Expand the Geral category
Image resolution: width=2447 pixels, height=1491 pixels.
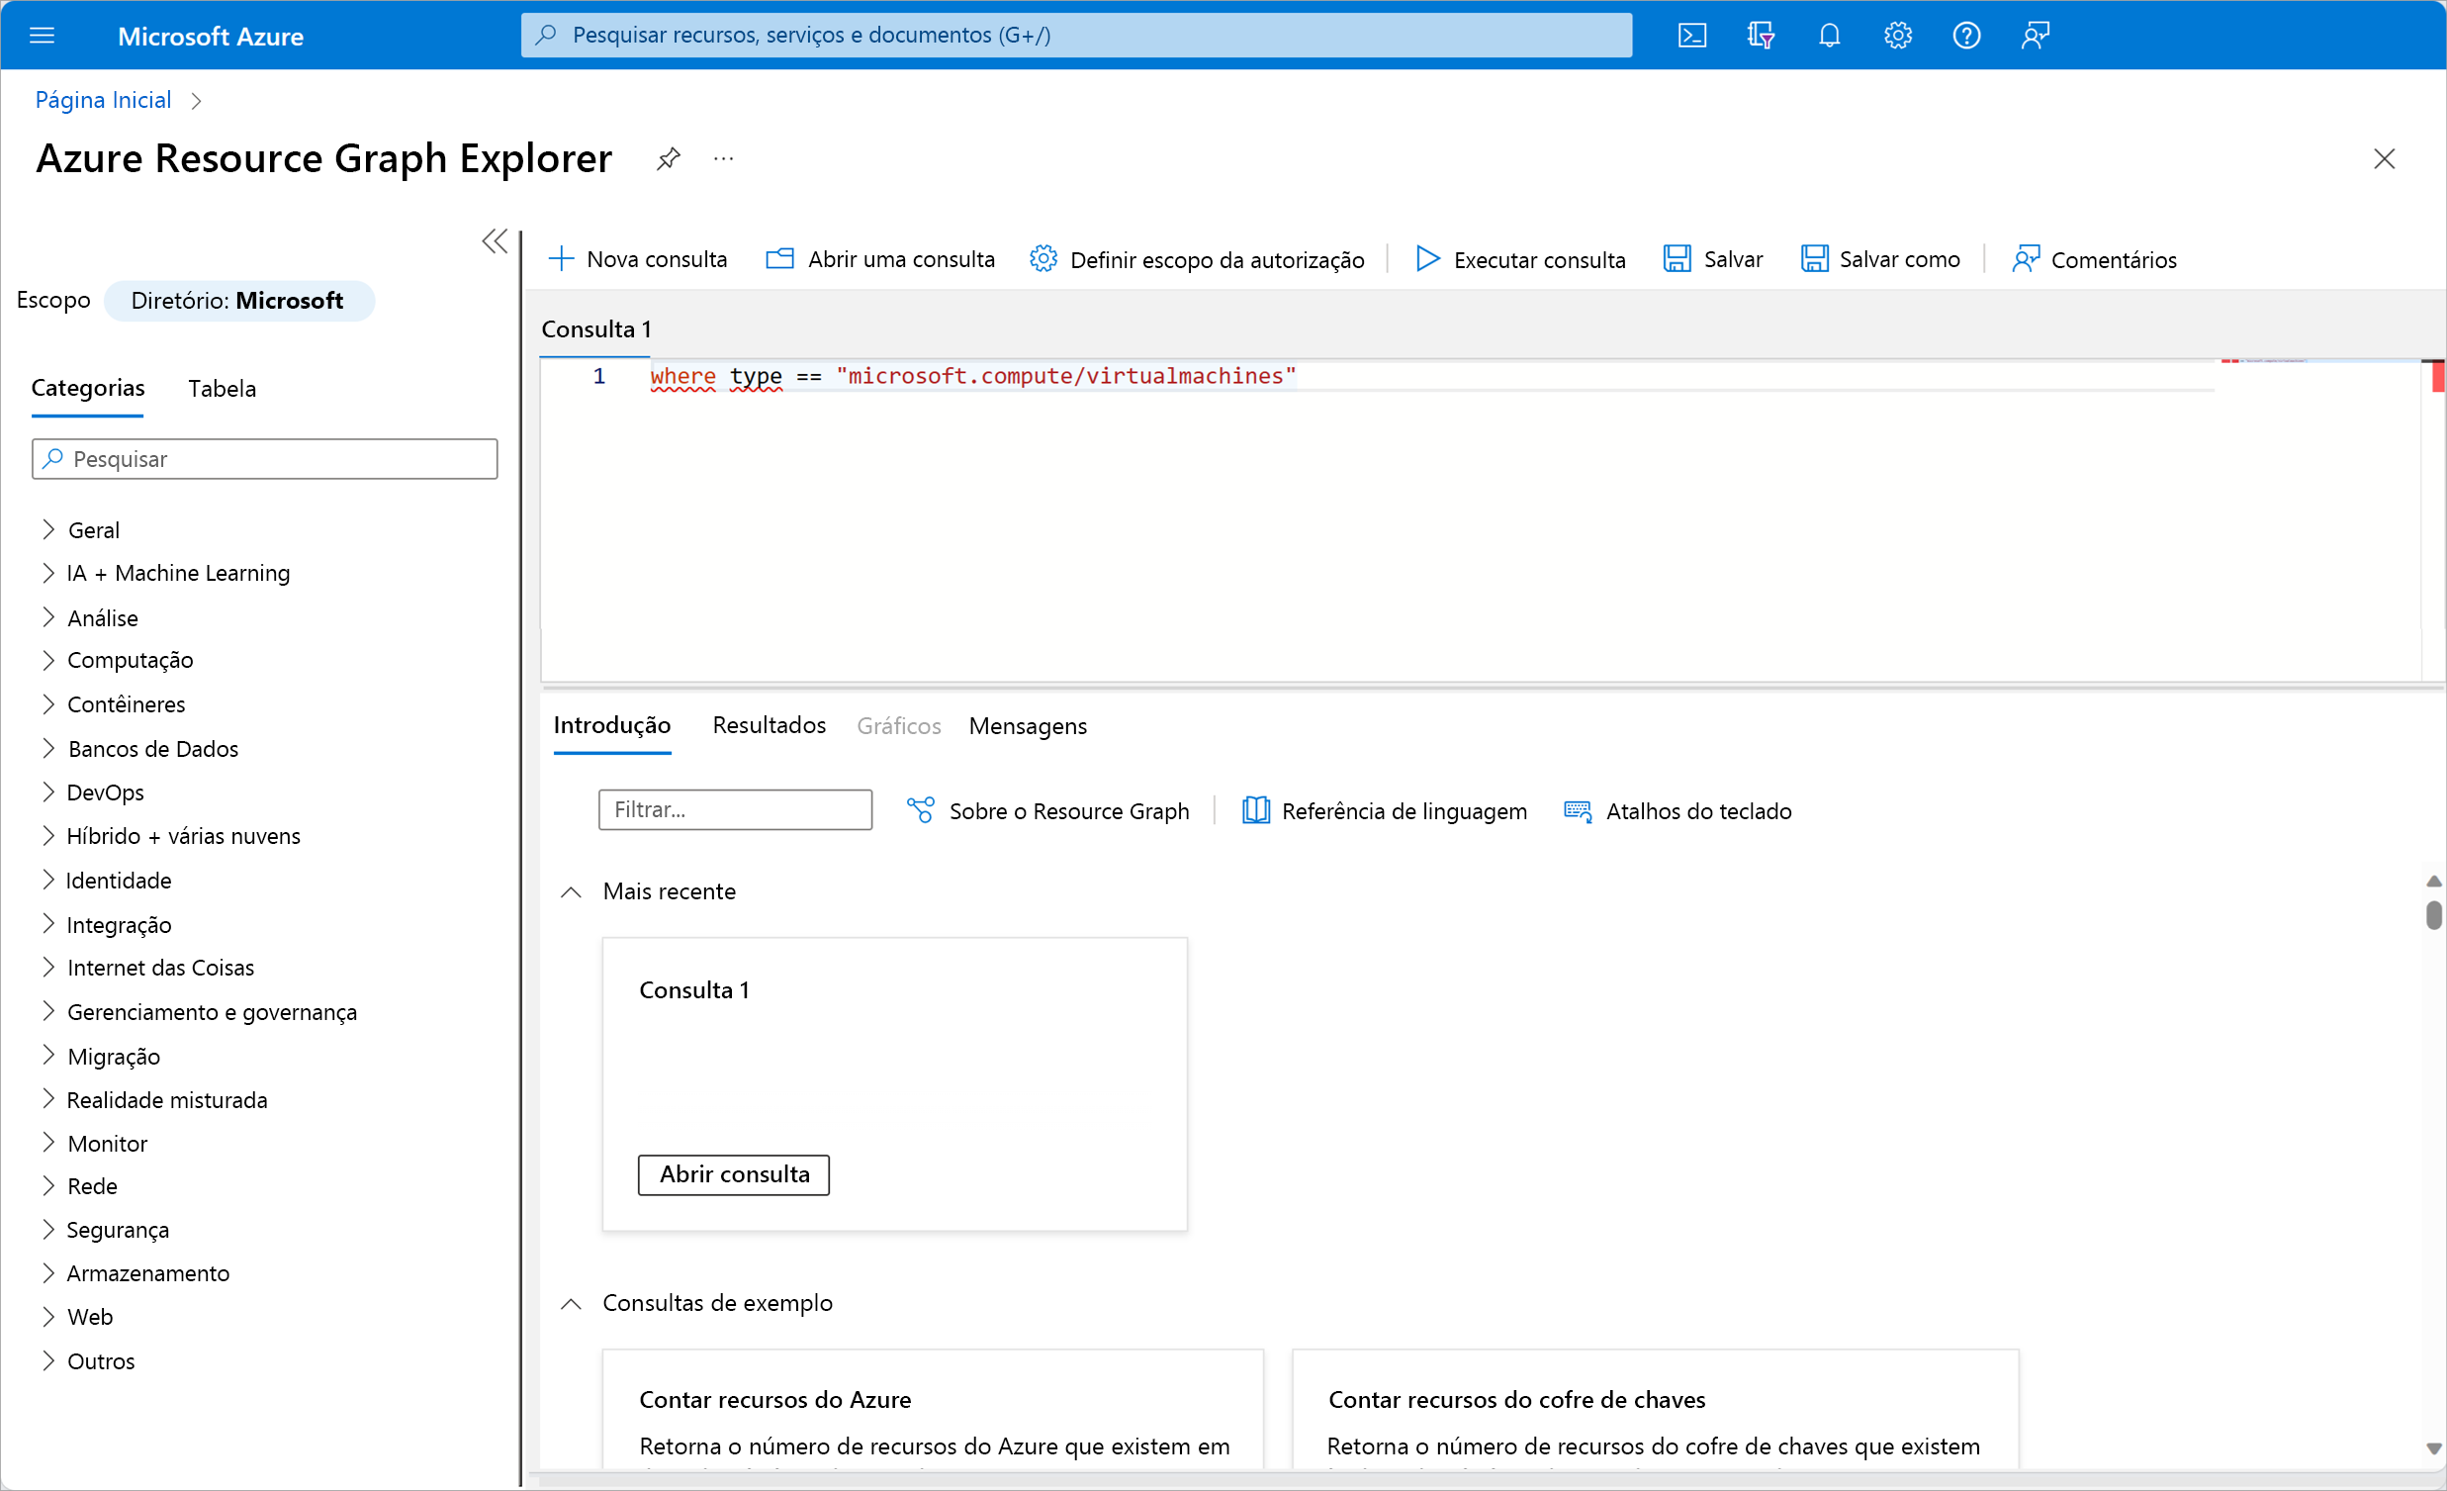[x=47, y=529]
